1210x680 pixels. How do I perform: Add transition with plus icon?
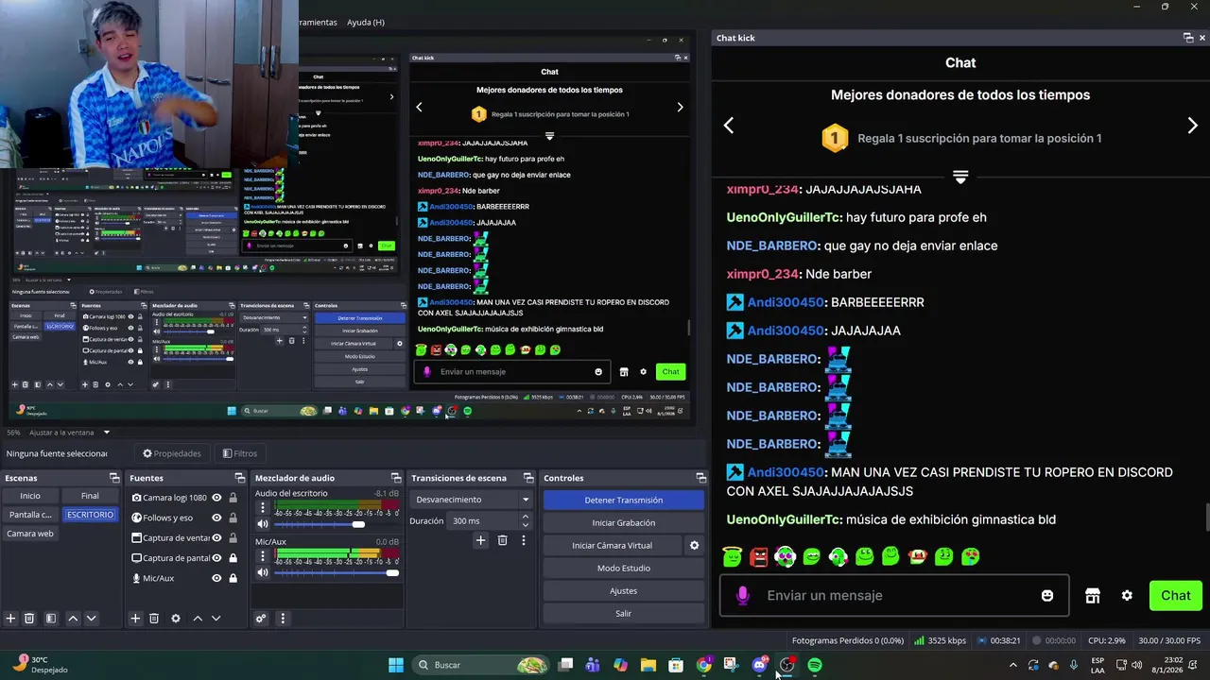point(480,540)
